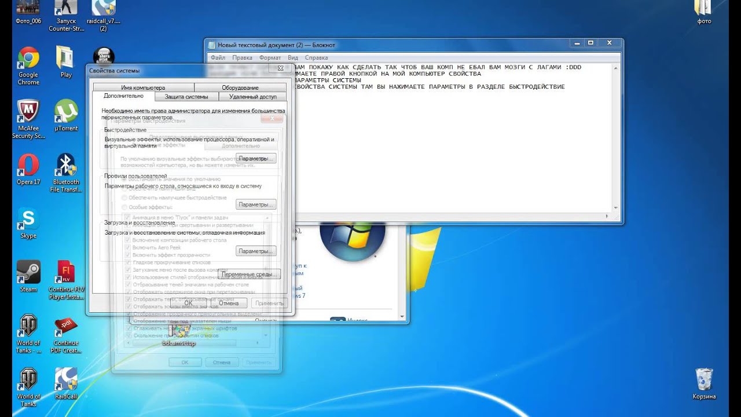Viewport: 741px width, 417px height.
Task: Open the Google Chrome desktop shortcut
Action: click(28, 65)
